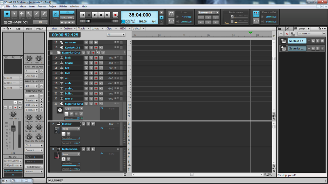Screen dimensions: 328x184
Task: Select the Draw tool
Action: [x=36, y=14]
